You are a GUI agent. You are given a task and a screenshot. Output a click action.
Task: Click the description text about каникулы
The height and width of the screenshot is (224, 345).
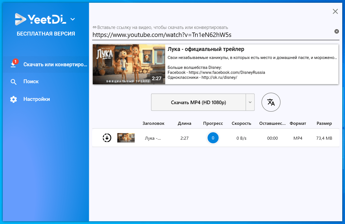252,58
